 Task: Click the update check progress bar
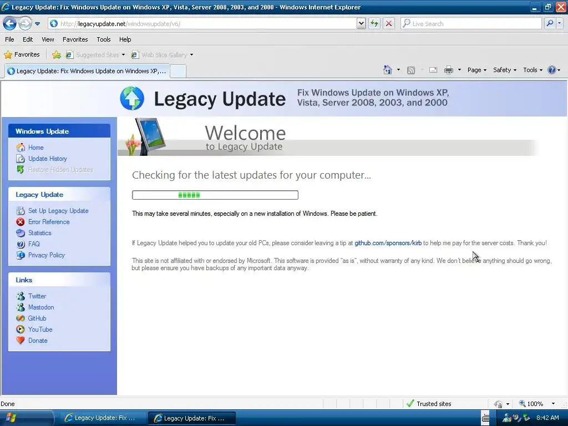(215, 195)
